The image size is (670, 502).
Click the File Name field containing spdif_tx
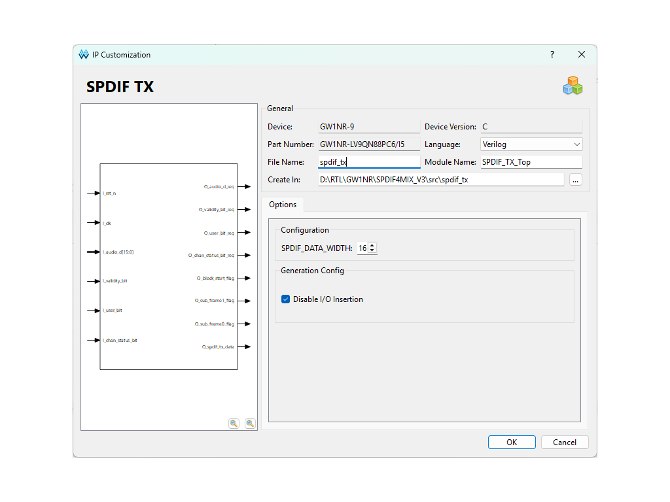(x=368, y=162)
